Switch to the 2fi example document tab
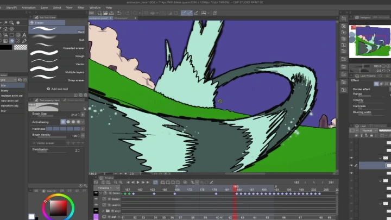Image resolution: width=391 pixels, height=220 pixels. 121,18
